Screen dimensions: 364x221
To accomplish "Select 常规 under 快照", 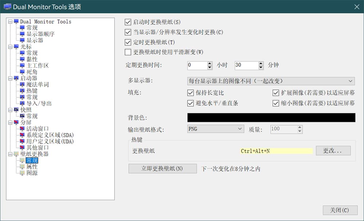I will click(32, 116).
